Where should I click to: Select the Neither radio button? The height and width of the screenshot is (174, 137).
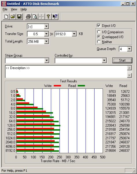click(99, 42)
